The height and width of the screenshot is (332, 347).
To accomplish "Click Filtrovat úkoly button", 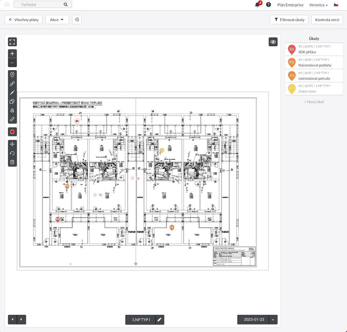I will point(289,20).
